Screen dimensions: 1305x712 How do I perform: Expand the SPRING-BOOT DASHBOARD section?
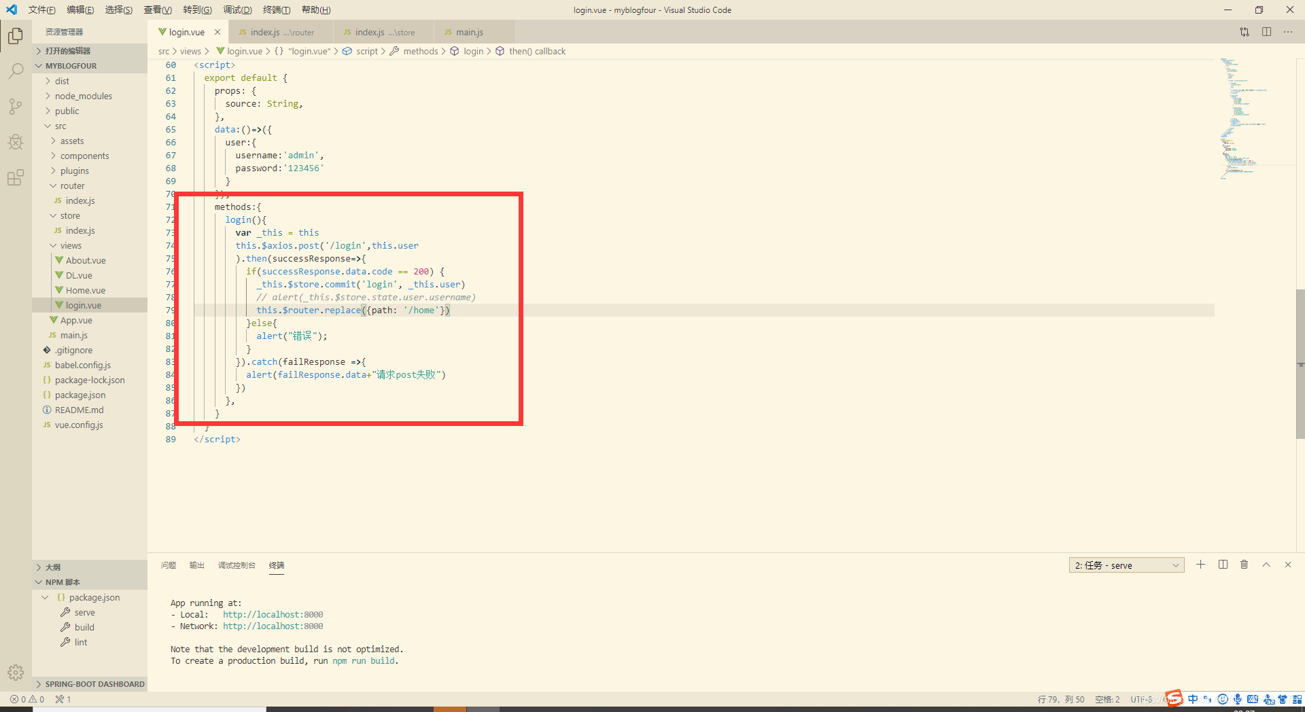pos(89,684)
